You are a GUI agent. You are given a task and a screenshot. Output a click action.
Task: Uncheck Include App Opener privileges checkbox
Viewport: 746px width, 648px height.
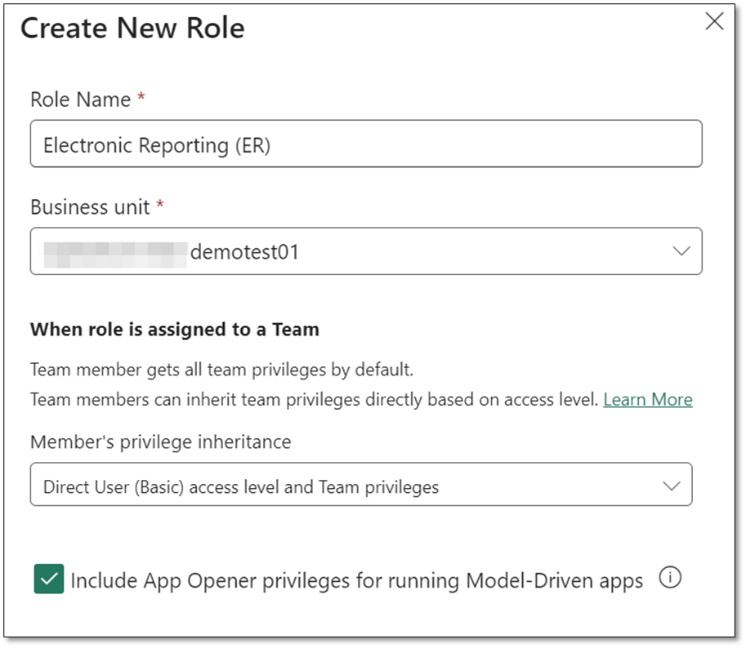click(x=49, y=579)
